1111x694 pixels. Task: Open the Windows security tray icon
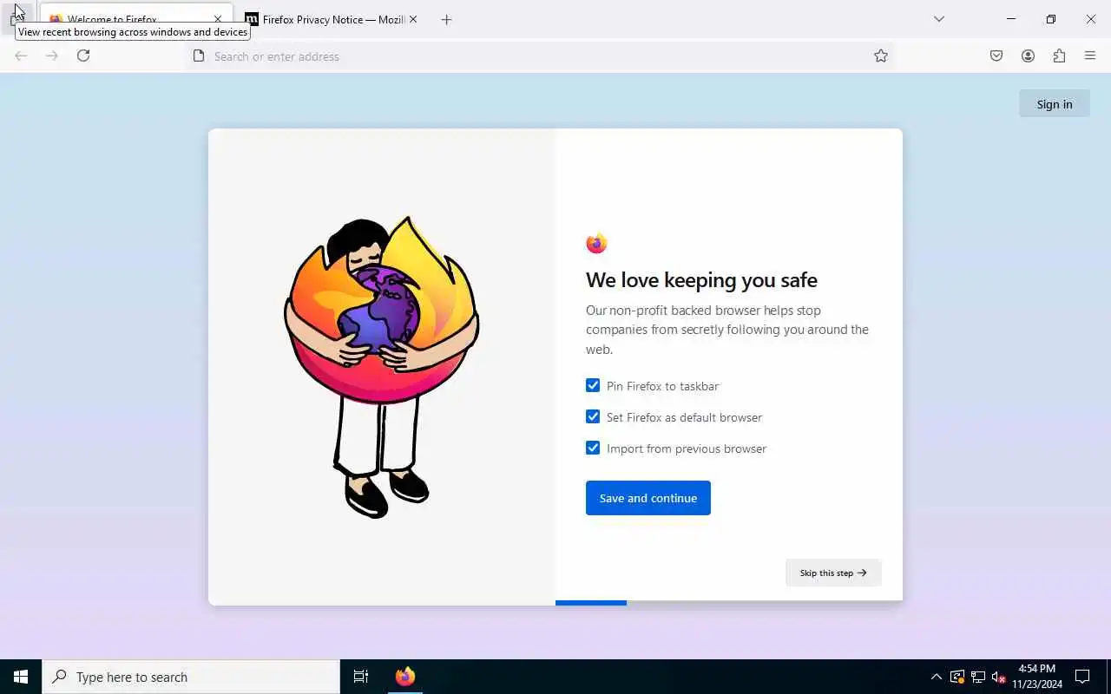pos(957,677)
